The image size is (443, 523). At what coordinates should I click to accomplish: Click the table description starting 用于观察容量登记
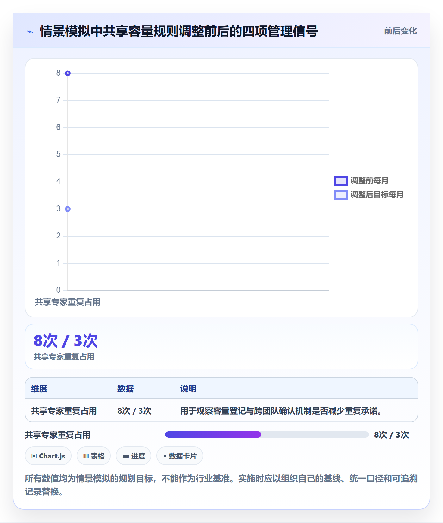coord(281,411)
